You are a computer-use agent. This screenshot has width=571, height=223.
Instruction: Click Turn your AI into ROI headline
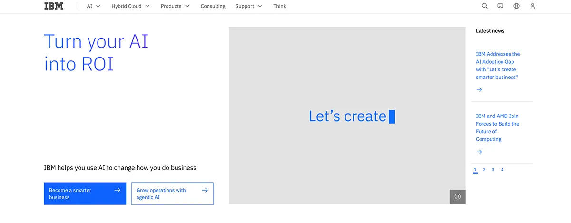pyautogui.click(x=96, y=53)
